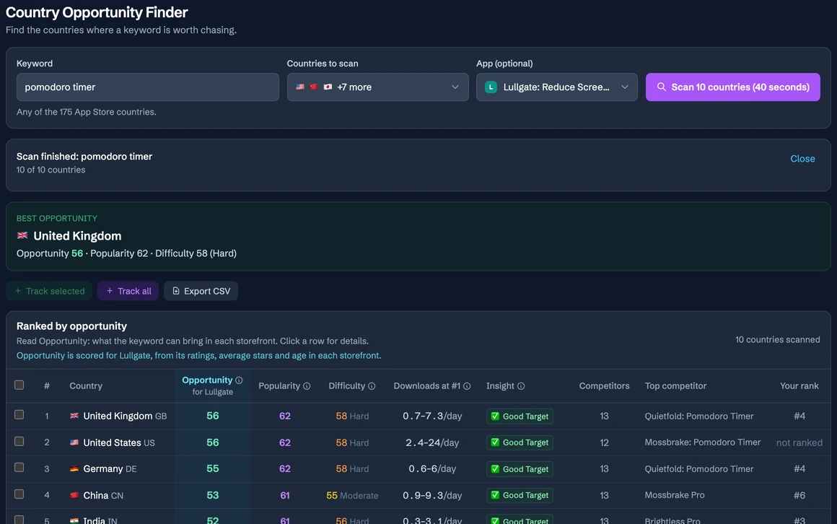Click opportunity score 53 in China row

tap(212, 495)
